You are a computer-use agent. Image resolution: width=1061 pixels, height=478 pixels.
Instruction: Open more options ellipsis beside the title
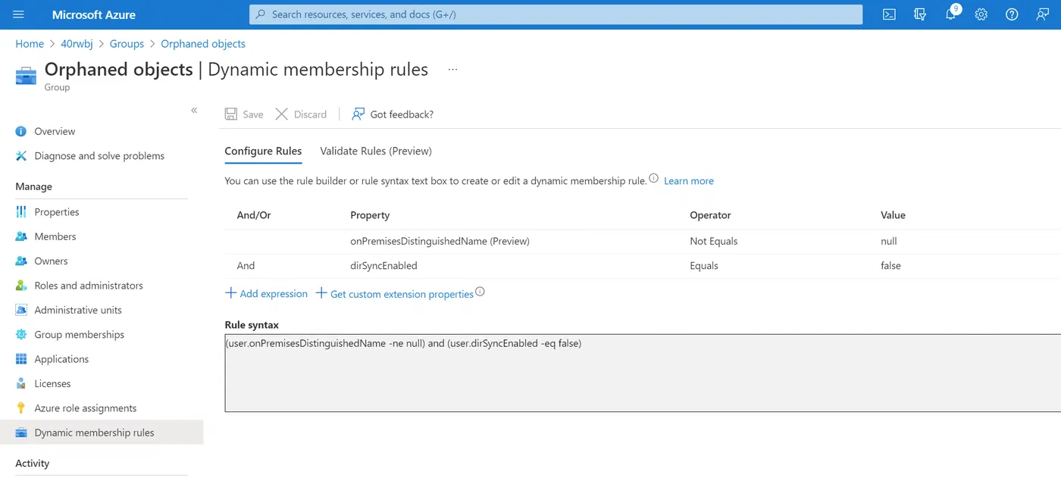(x=452, y=69)
